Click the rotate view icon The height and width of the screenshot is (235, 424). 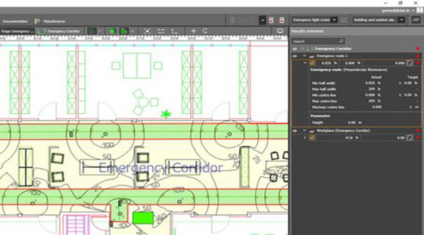205,31
